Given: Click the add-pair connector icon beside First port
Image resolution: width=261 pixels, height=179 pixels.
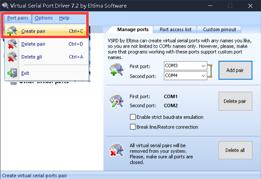Looking at the screenshot, I should point(116,69).
